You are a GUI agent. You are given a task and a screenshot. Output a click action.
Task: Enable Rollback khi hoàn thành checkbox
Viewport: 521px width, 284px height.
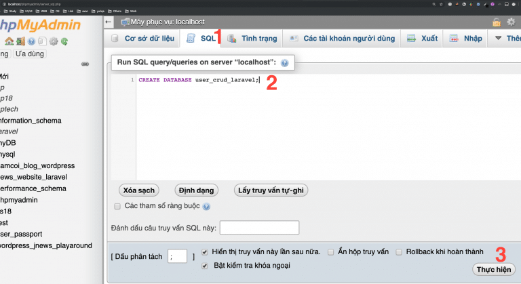399,252
